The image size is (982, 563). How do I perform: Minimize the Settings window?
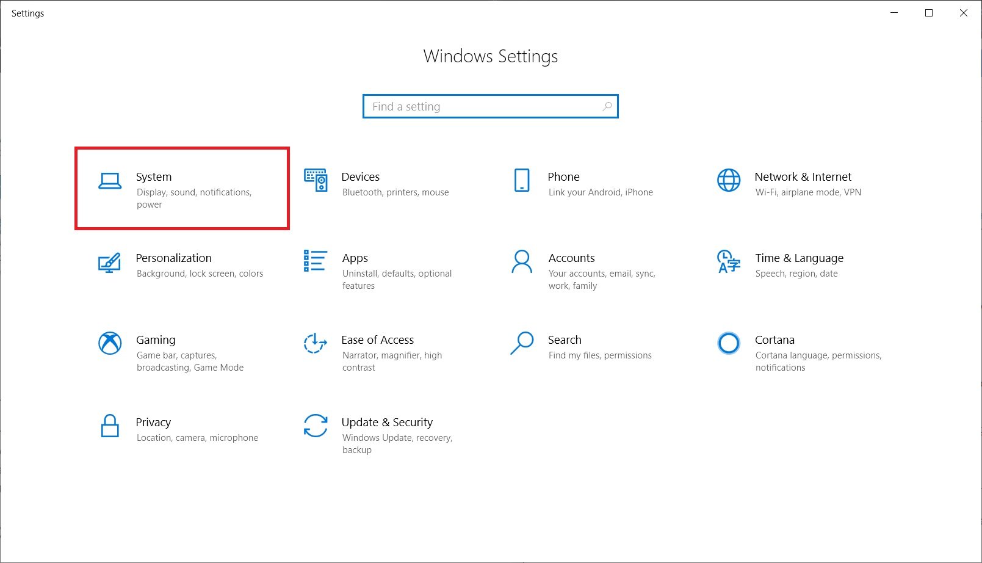point(894,13)
